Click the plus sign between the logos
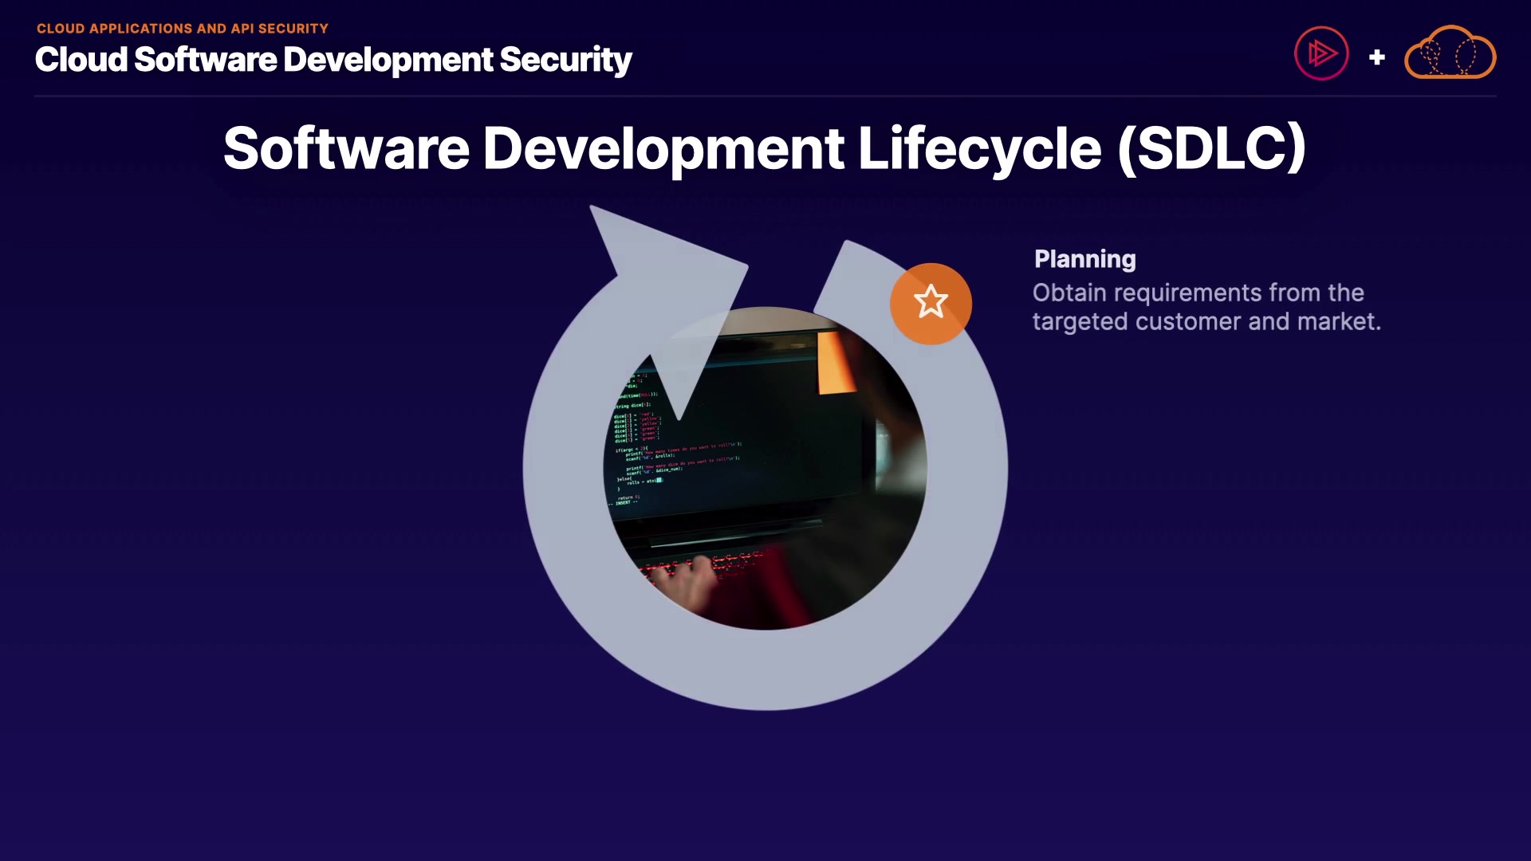Screen dimensions: 1531x861 [x=1376, y=57]
